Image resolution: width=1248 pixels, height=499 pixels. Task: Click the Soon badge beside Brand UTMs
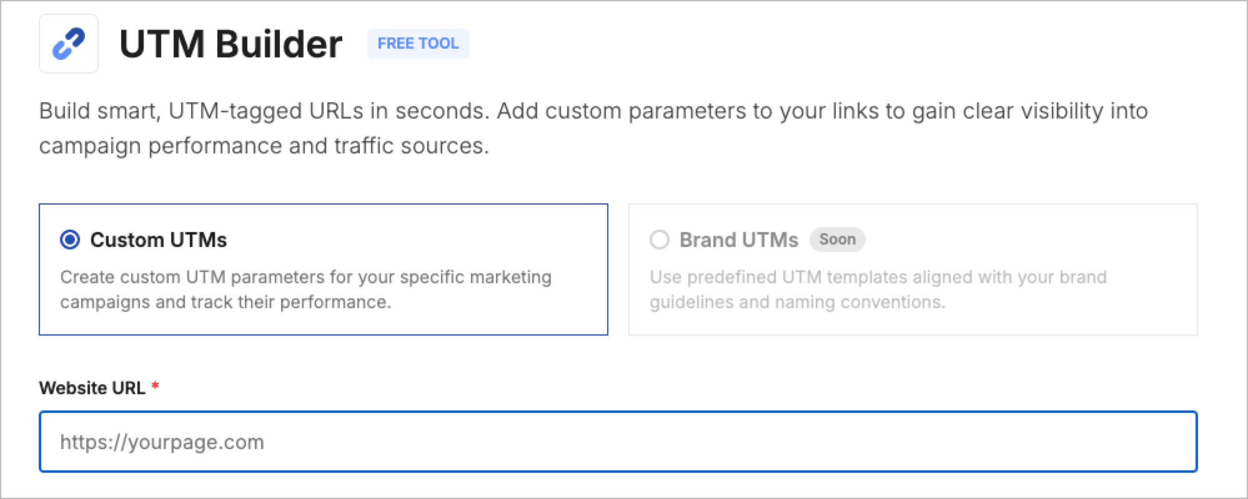tap(837, 240)
